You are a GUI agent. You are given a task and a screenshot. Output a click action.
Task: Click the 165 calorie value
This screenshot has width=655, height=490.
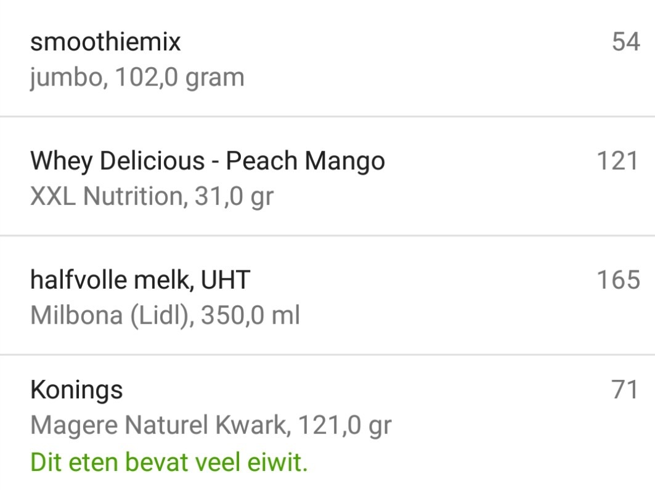point(617,280)
